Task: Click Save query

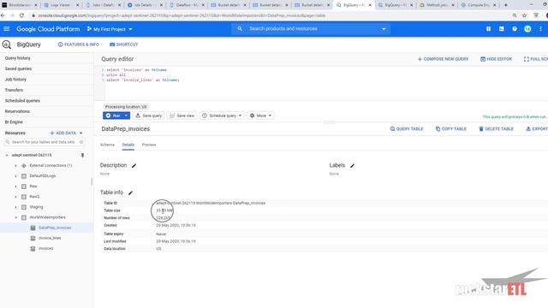Action: (148, 115)
